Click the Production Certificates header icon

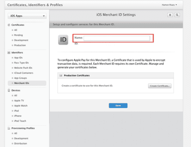coord(61,76)
